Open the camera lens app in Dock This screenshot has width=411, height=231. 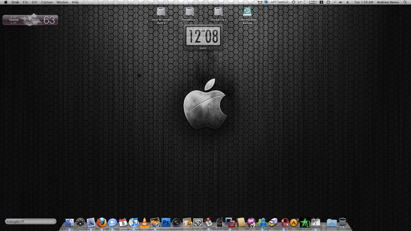point(177,223)
